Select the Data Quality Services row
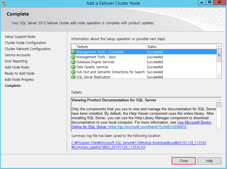This screenshot has width=227, height=169. [x=144, y=67]
